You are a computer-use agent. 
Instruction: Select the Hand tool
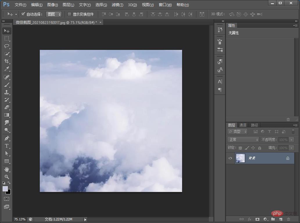(7, 169)
